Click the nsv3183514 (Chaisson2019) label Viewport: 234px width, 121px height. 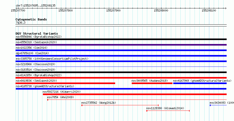pyautogui.click(x=35, y=70)
